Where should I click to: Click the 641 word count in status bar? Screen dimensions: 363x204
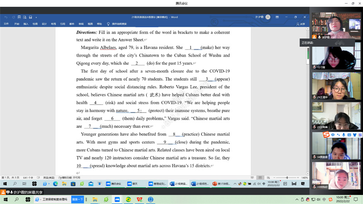pyautogui.click(x=28, y=178)
